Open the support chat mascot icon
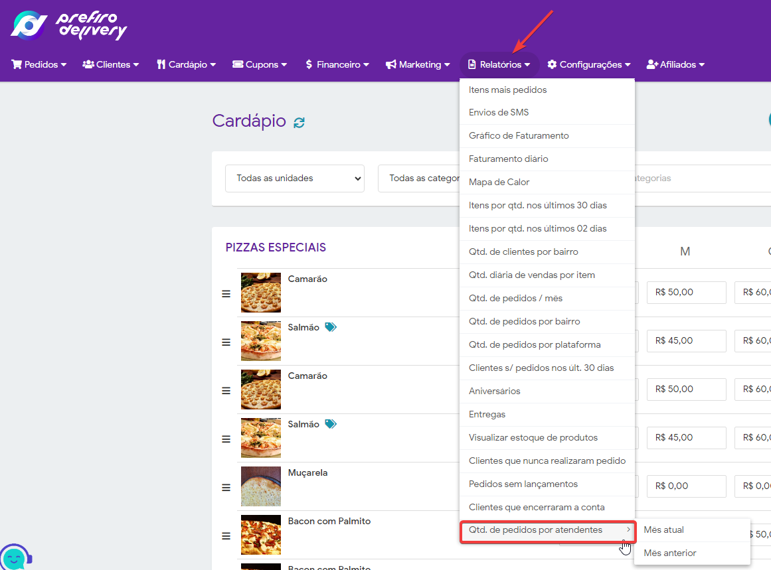Screen dimensions: 771x570 pyautogui.click(x=15, y=556)
